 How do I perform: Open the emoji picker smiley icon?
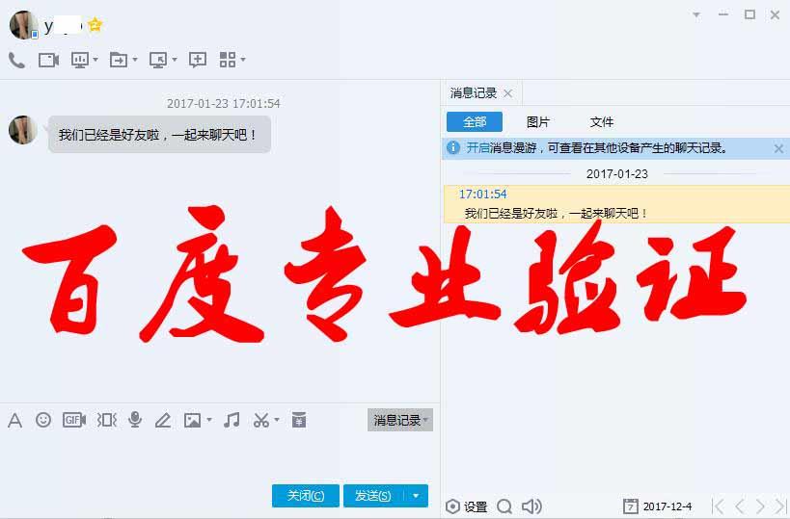43,420
